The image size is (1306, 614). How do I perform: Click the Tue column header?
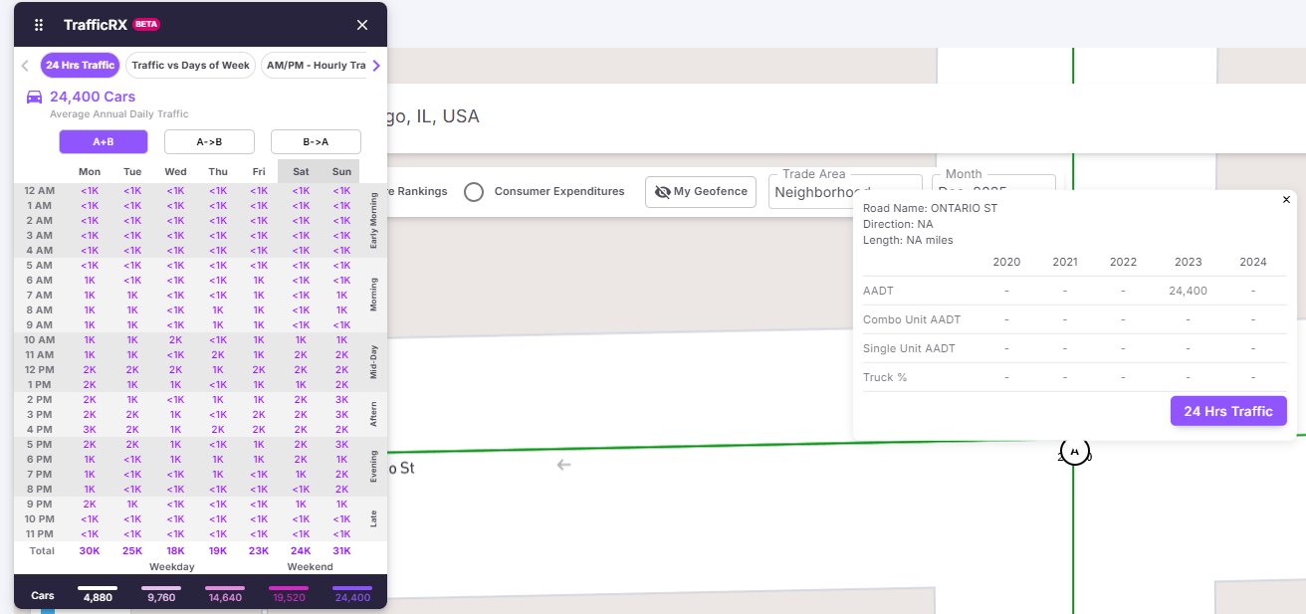(x=132, y=172)
